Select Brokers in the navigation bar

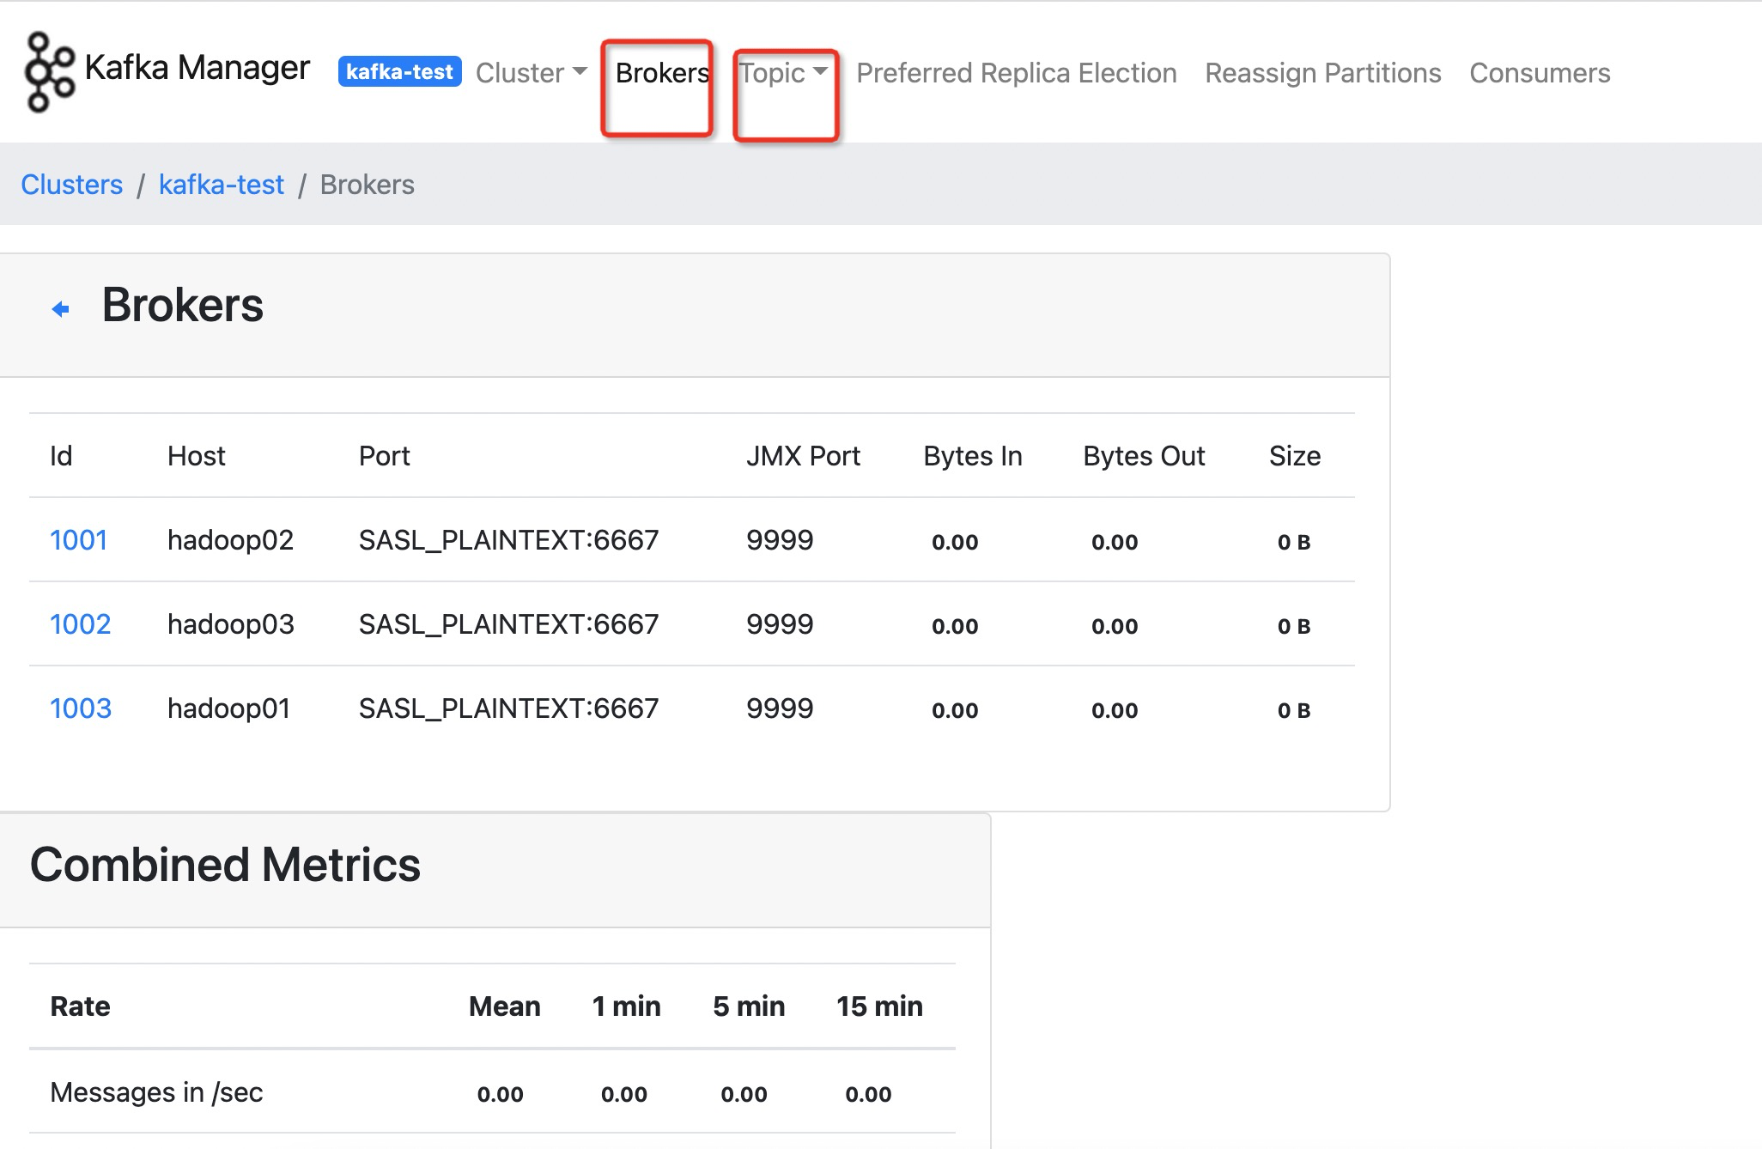pos(661,73)
